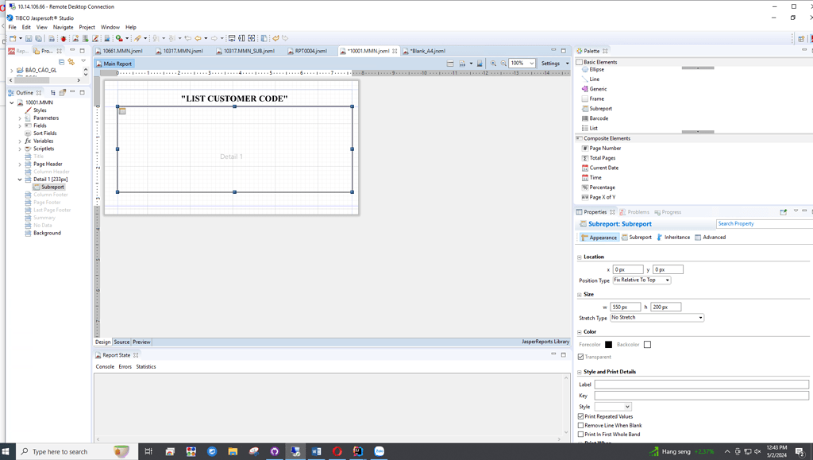
Task: Open Word from the Windows taskbar
Action: coord(316,452)
